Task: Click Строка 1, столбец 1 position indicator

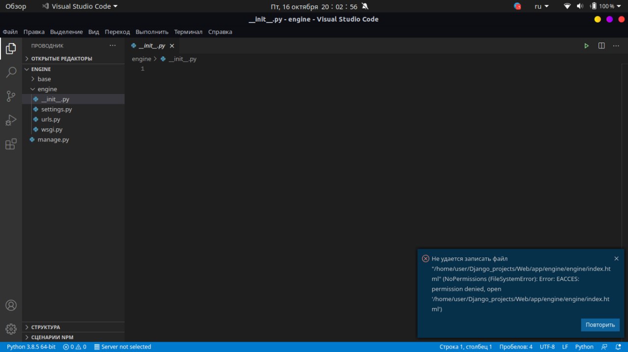Action: pos(466,347)
